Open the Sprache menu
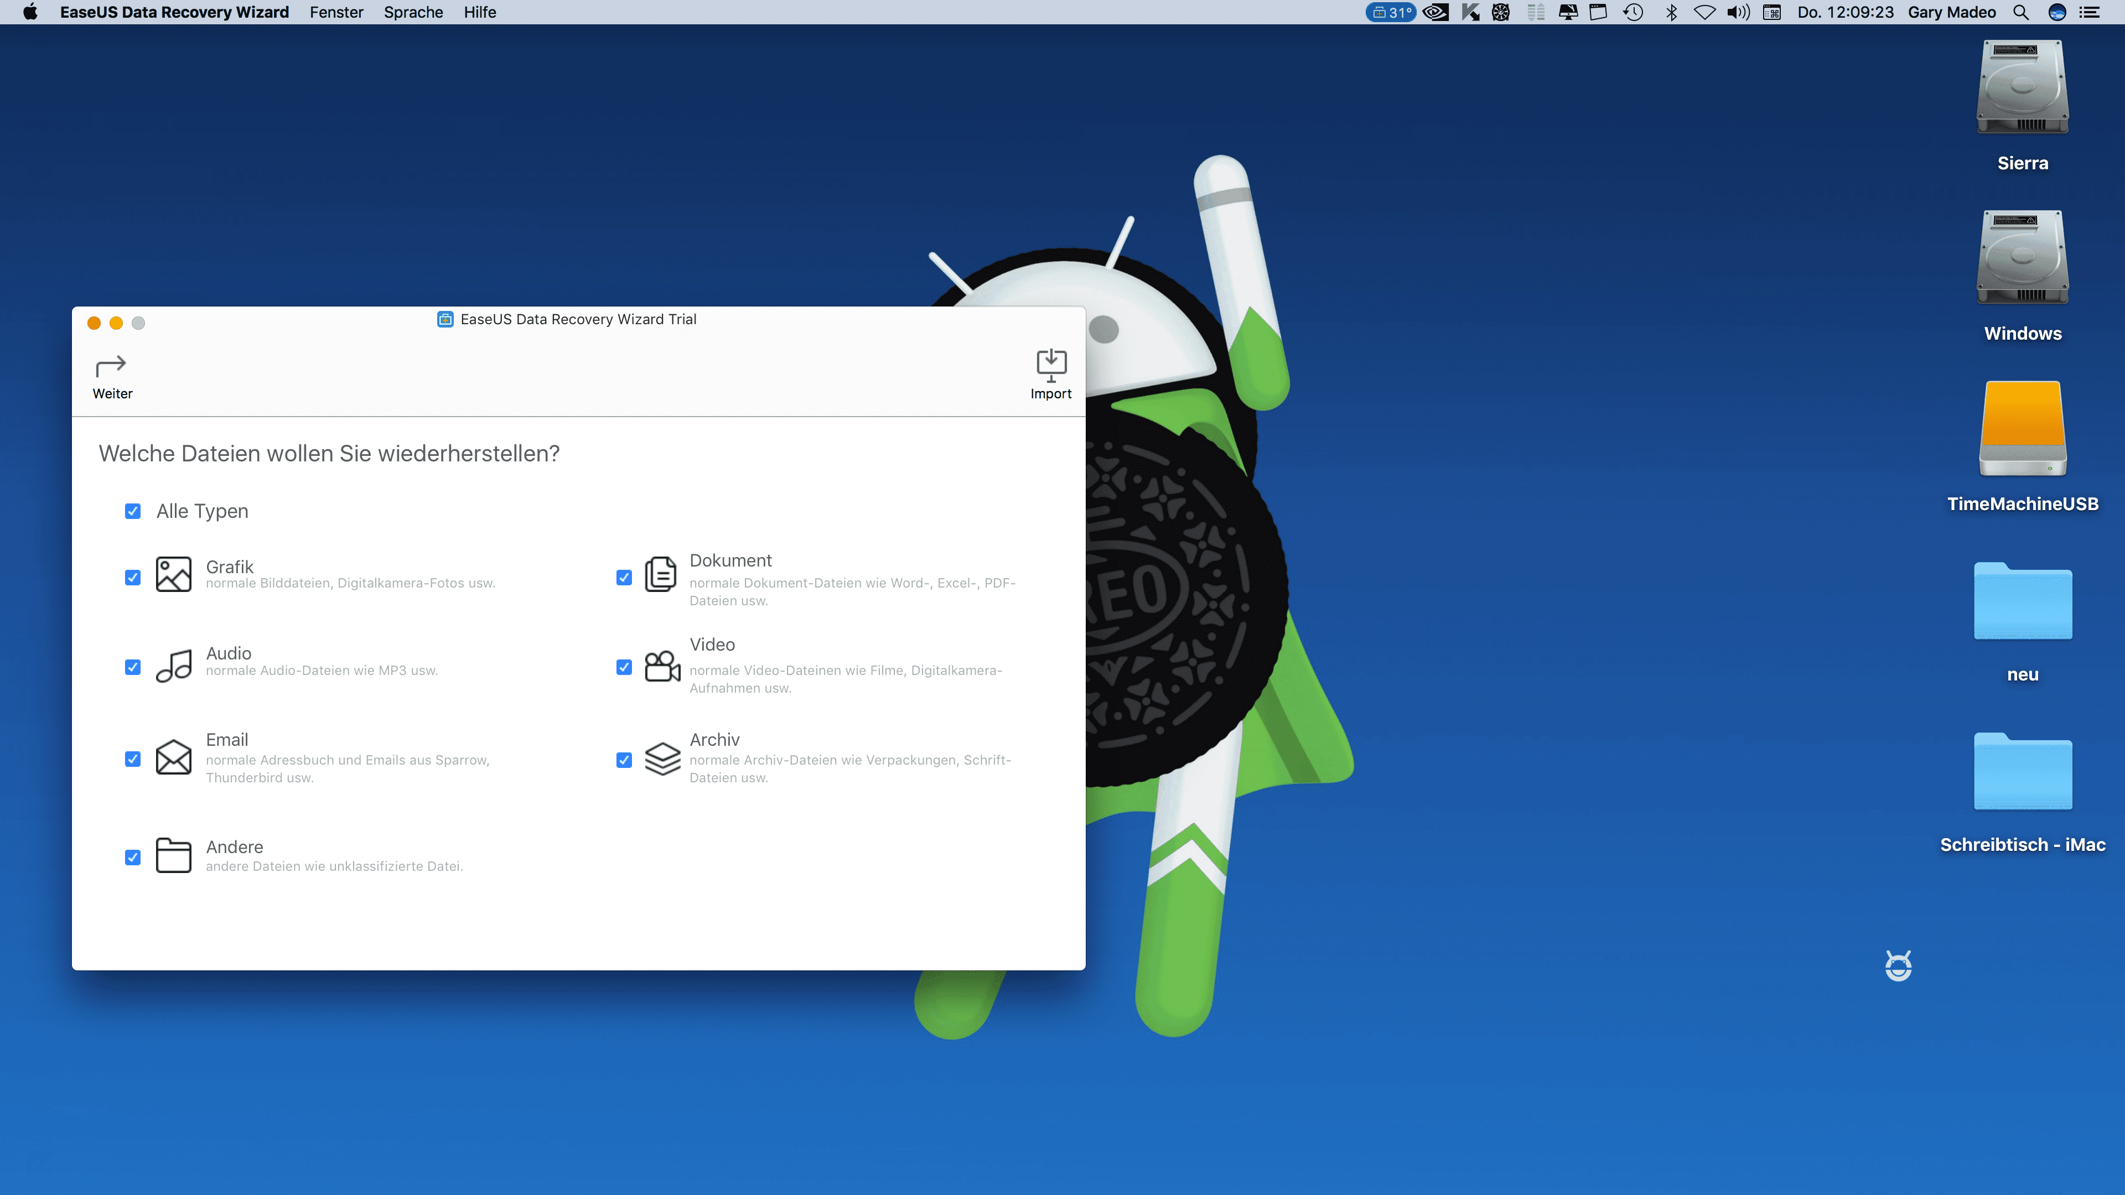 (x=413, y=12)
